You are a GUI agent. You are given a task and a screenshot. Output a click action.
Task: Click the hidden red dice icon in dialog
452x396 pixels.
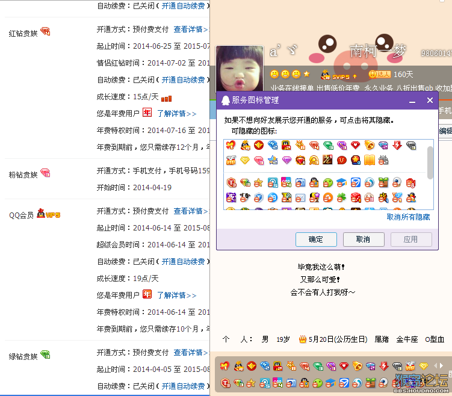coord(356,197)
